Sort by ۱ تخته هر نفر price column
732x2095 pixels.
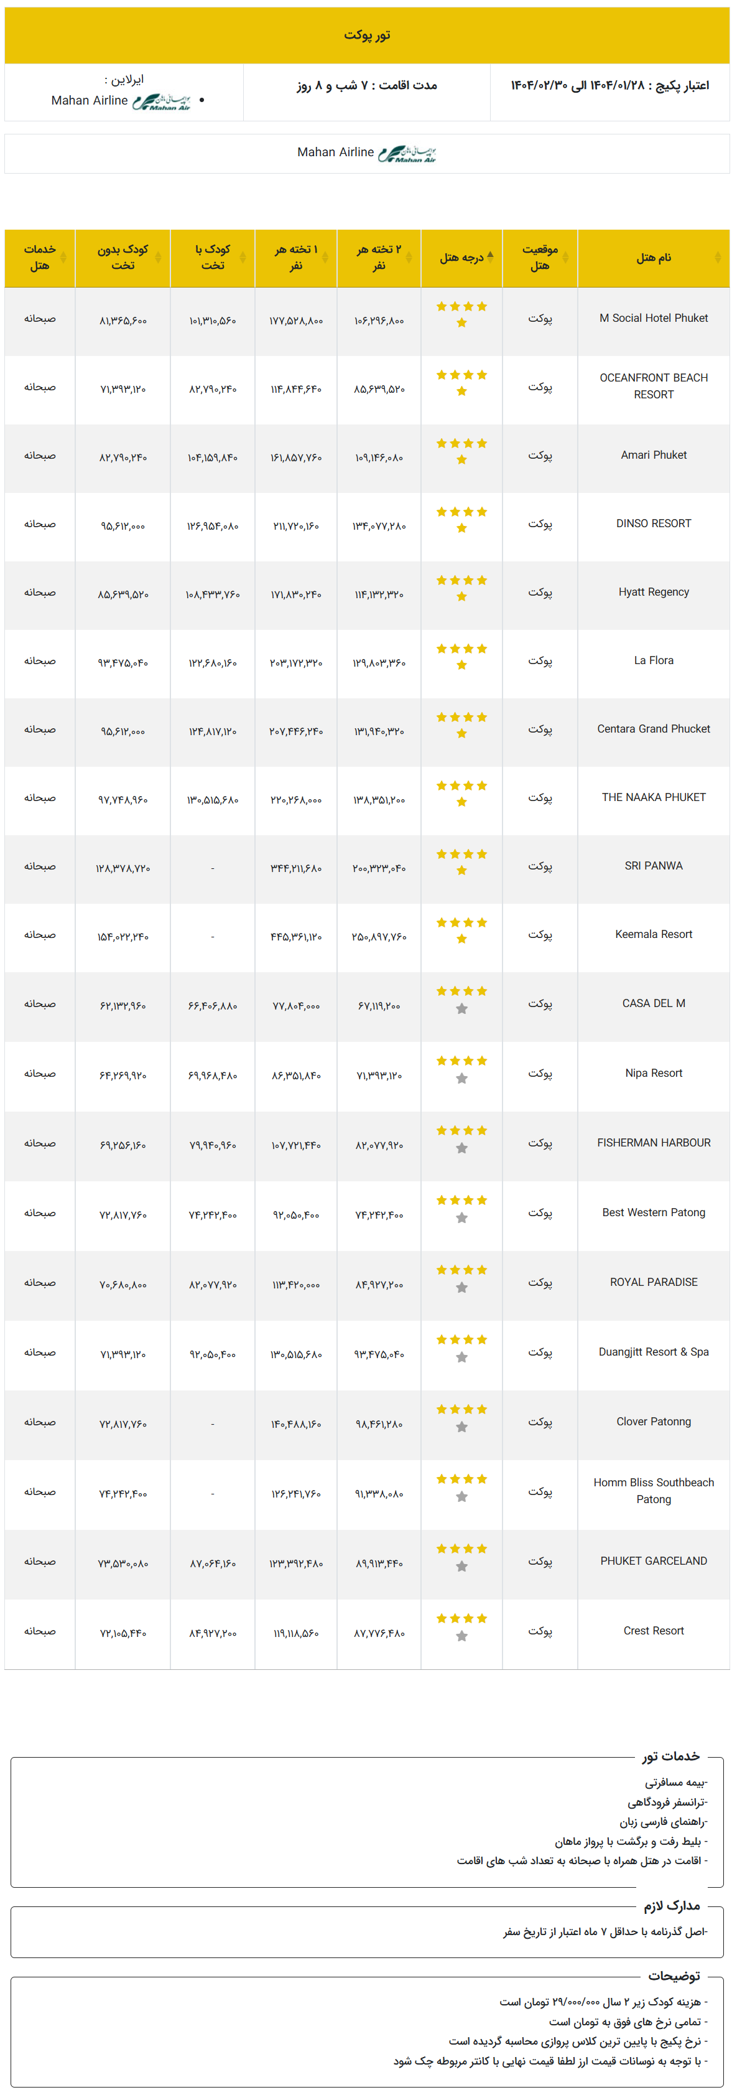[296, 258]
